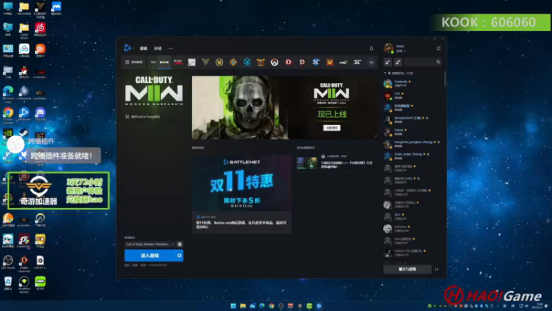Select the WoW Classic blue icon
This screenshot has width=552, height=311.
click(x=247, y=62)
